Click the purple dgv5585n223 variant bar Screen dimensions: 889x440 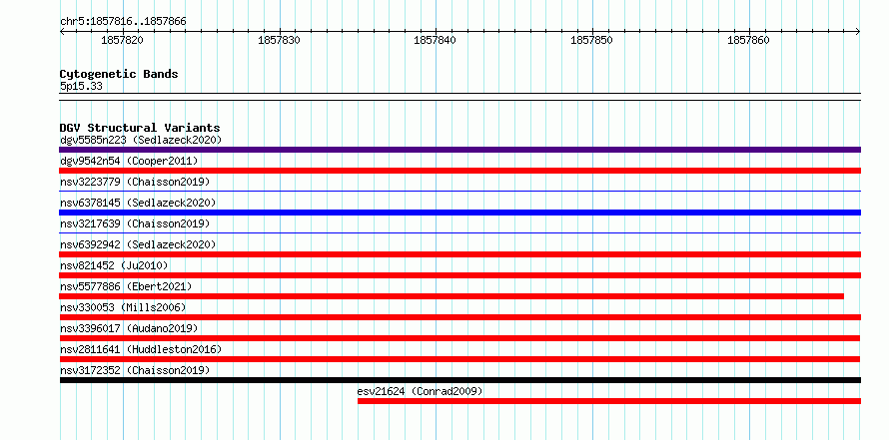[x=459, y=150]
